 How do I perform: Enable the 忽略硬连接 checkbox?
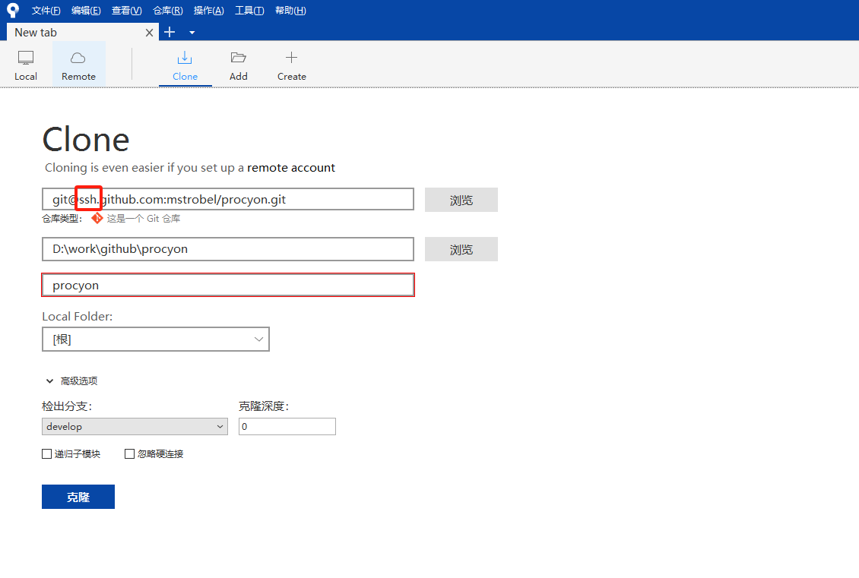[x=129, y=454]
